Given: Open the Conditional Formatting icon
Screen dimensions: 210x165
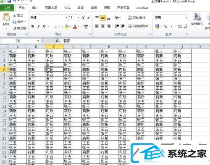Looking at the screenshot, I should [197, 17].
